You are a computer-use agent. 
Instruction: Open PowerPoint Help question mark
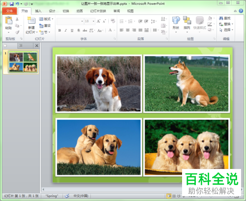pyautogui.click(x=241, y=11)
